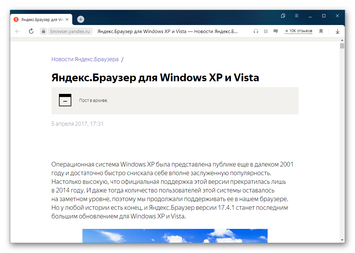
Task: Open the Yandex Browser hamburger menu
Action: tap(296, 16)
